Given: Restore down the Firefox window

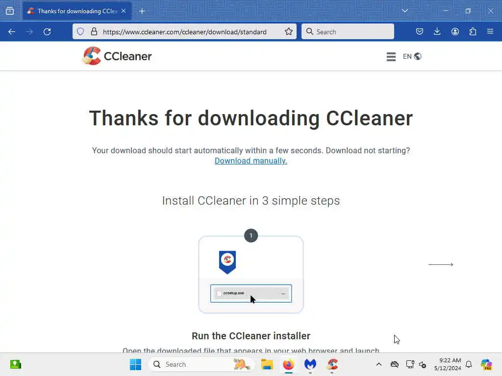Looking at the screenshot, I should pos(468,11).
